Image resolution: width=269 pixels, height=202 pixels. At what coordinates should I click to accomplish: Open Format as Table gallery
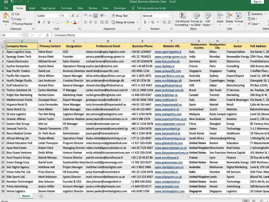click(196, 19)
